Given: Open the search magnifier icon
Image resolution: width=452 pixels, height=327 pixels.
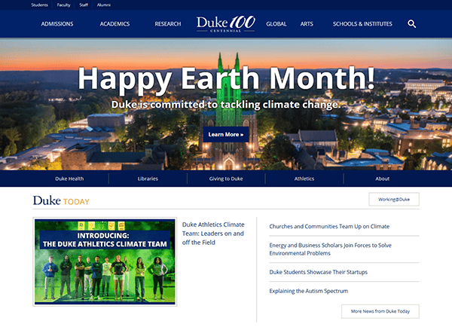Looking at the screenshot, I should (411, 24).
